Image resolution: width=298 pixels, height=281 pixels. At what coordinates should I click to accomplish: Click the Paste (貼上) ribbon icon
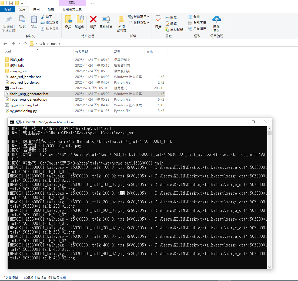click(34, 19)
